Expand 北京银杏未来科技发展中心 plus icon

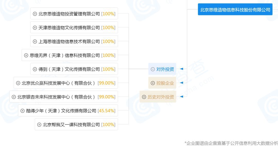pos(14,97)
